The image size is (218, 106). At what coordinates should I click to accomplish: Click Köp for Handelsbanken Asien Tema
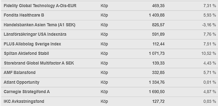pyautogui.click(x=104, y=25)
